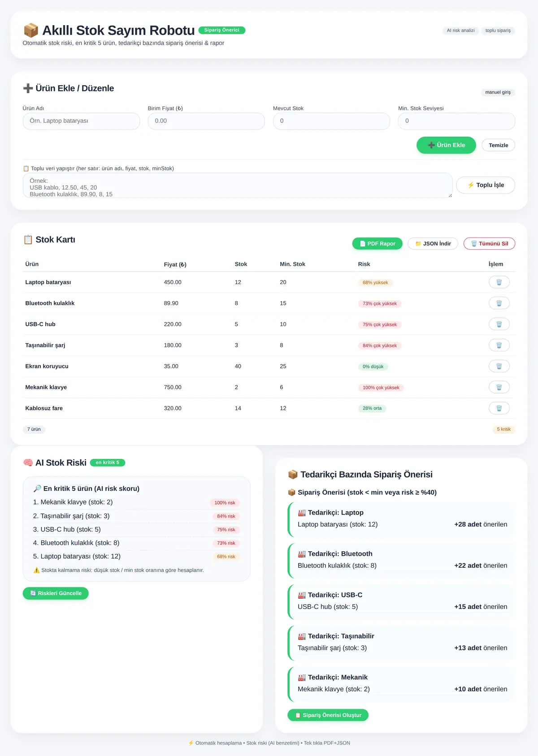The width and height of the screenshot is (538, 756).
Task: Remove everything with Tümünü Sil
Action: (x=489, y=244)
